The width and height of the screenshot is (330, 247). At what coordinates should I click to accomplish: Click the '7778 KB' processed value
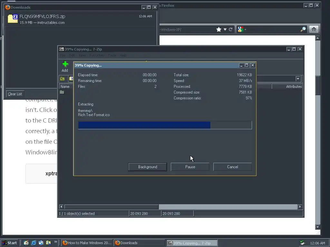245,87
